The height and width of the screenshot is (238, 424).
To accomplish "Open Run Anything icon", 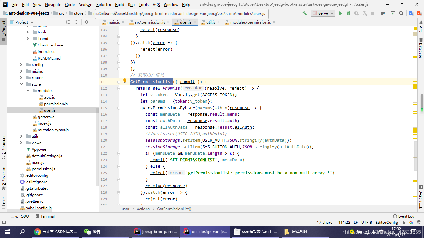I will tap(393, 13).
